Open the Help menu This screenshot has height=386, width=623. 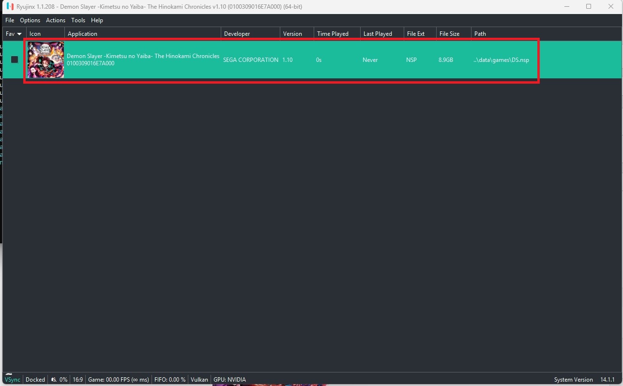point(97,20)
